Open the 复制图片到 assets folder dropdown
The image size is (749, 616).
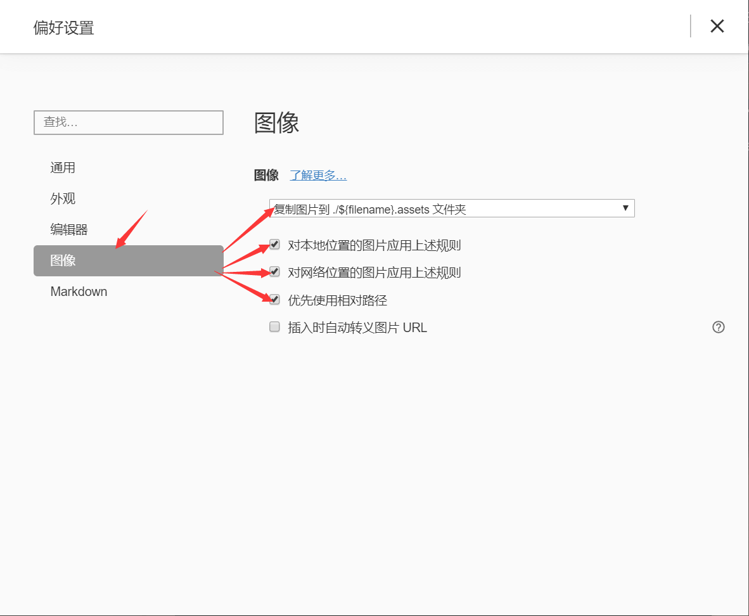[444, 209]
